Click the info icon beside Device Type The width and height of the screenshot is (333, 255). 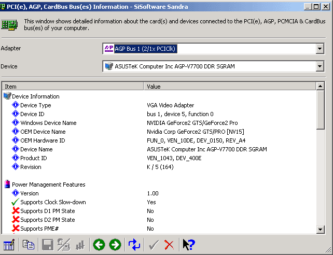click(16, 105)
